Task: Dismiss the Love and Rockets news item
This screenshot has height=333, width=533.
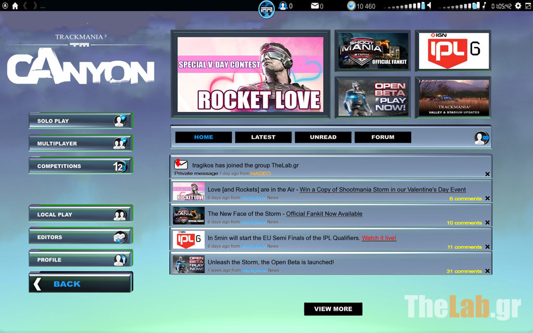Action: tap(487, 198)
